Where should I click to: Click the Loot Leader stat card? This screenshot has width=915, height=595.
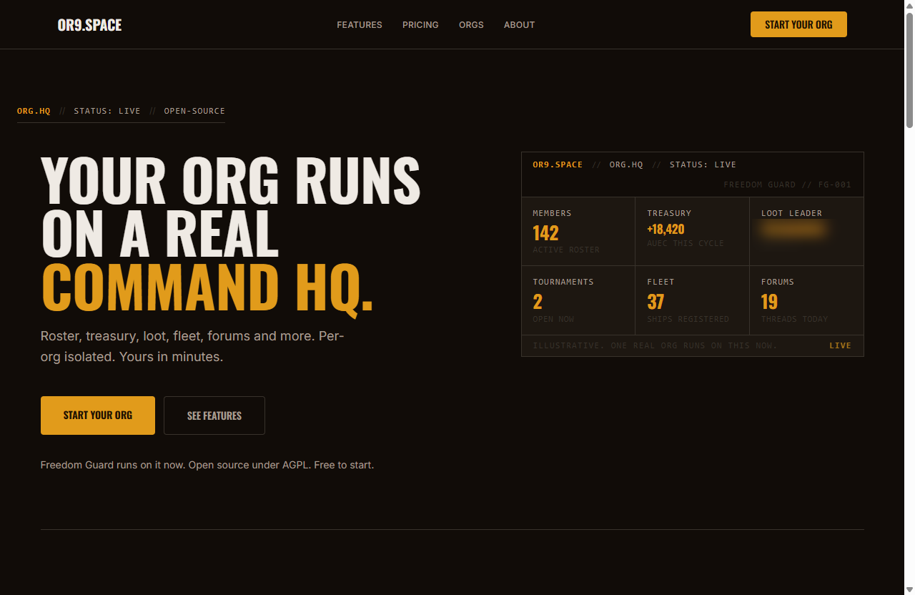[x=806, y=232]
